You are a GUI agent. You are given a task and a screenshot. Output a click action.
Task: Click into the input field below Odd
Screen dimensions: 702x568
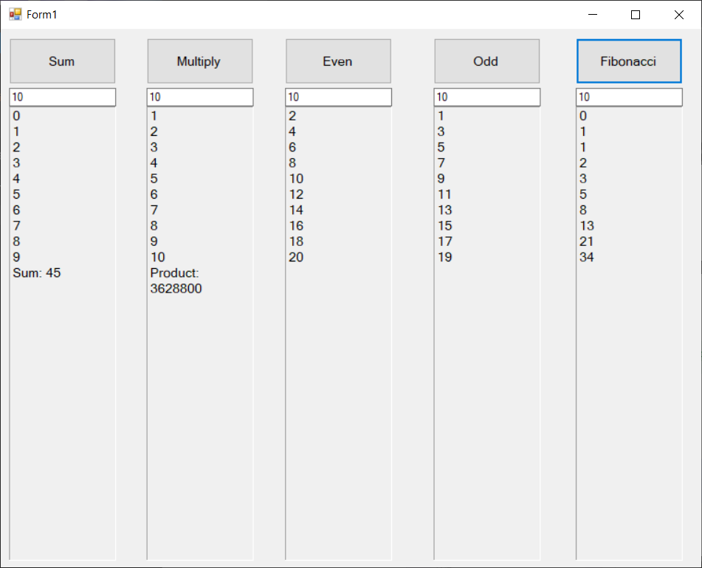486,97
